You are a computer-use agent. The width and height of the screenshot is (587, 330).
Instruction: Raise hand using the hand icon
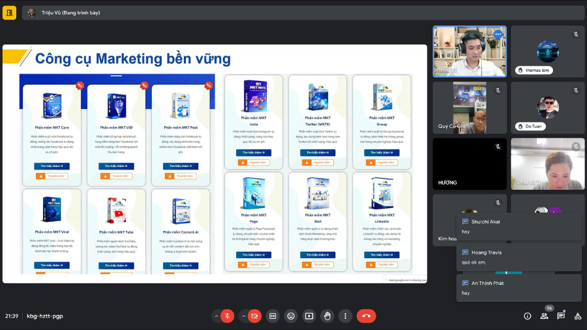point(327,316)
